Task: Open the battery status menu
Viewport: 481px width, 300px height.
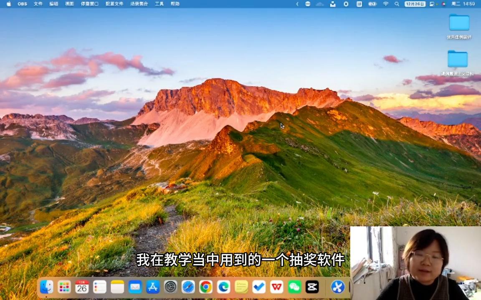Action: [372, 4]
